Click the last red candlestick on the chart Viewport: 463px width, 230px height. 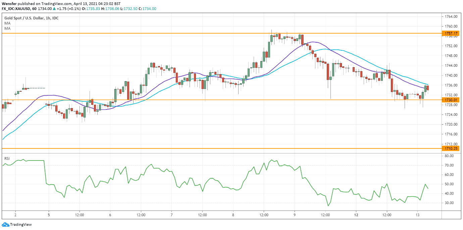(428, 88)
